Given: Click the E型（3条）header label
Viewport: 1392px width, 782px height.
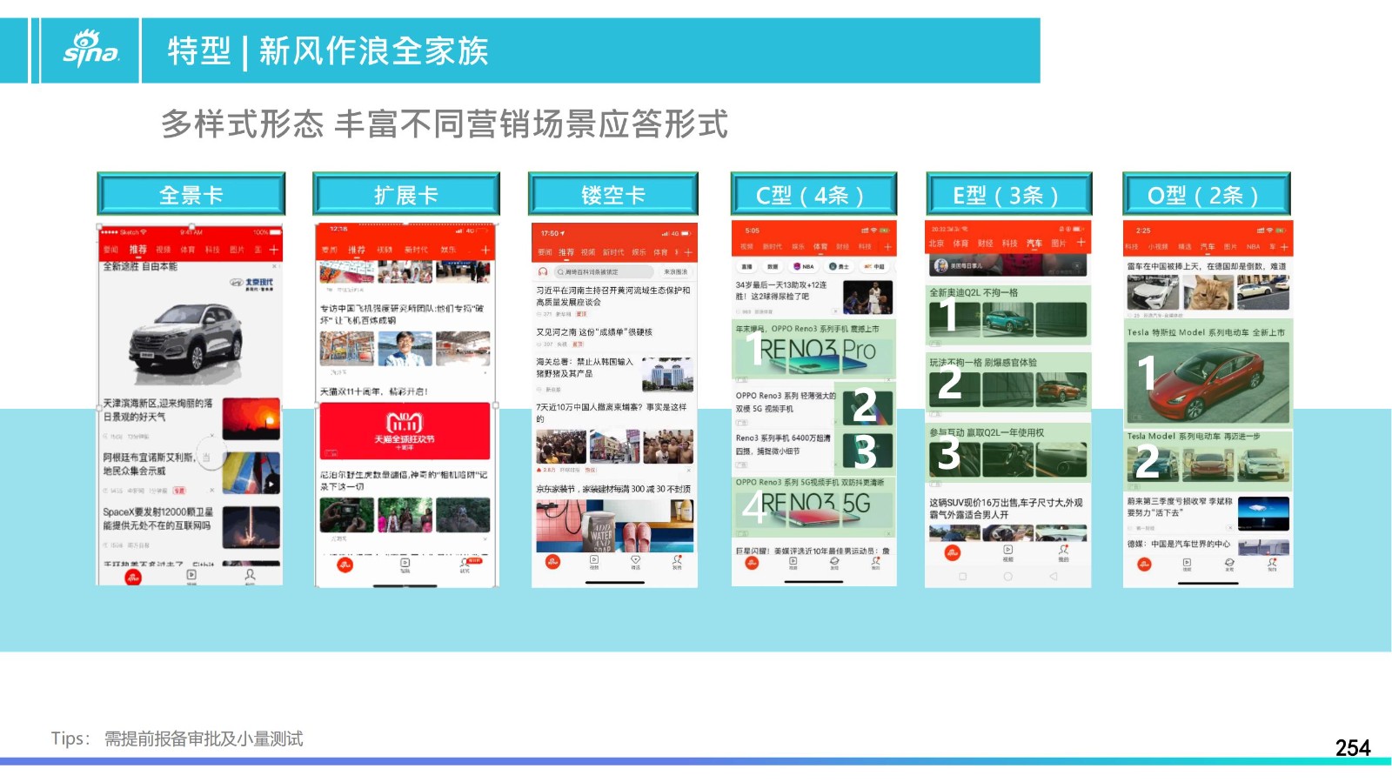Looking at the screenshot, I should pos(1008,195).
